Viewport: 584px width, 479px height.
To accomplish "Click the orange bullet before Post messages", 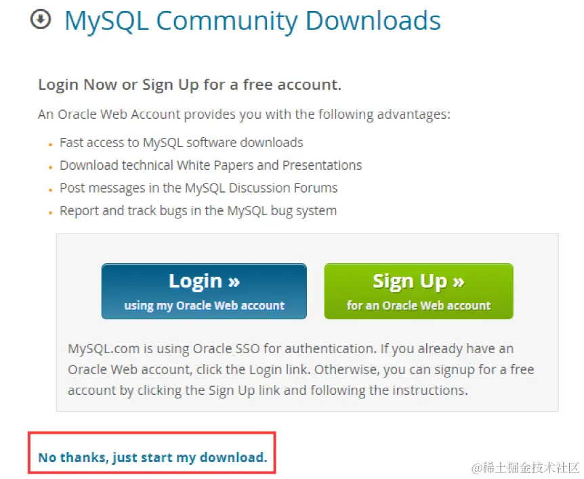I will coord(50,190).
